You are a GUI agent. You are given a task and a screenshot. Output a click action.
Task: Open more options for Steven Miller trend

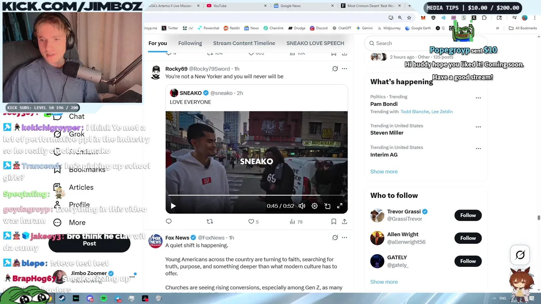tap(478, 127)
